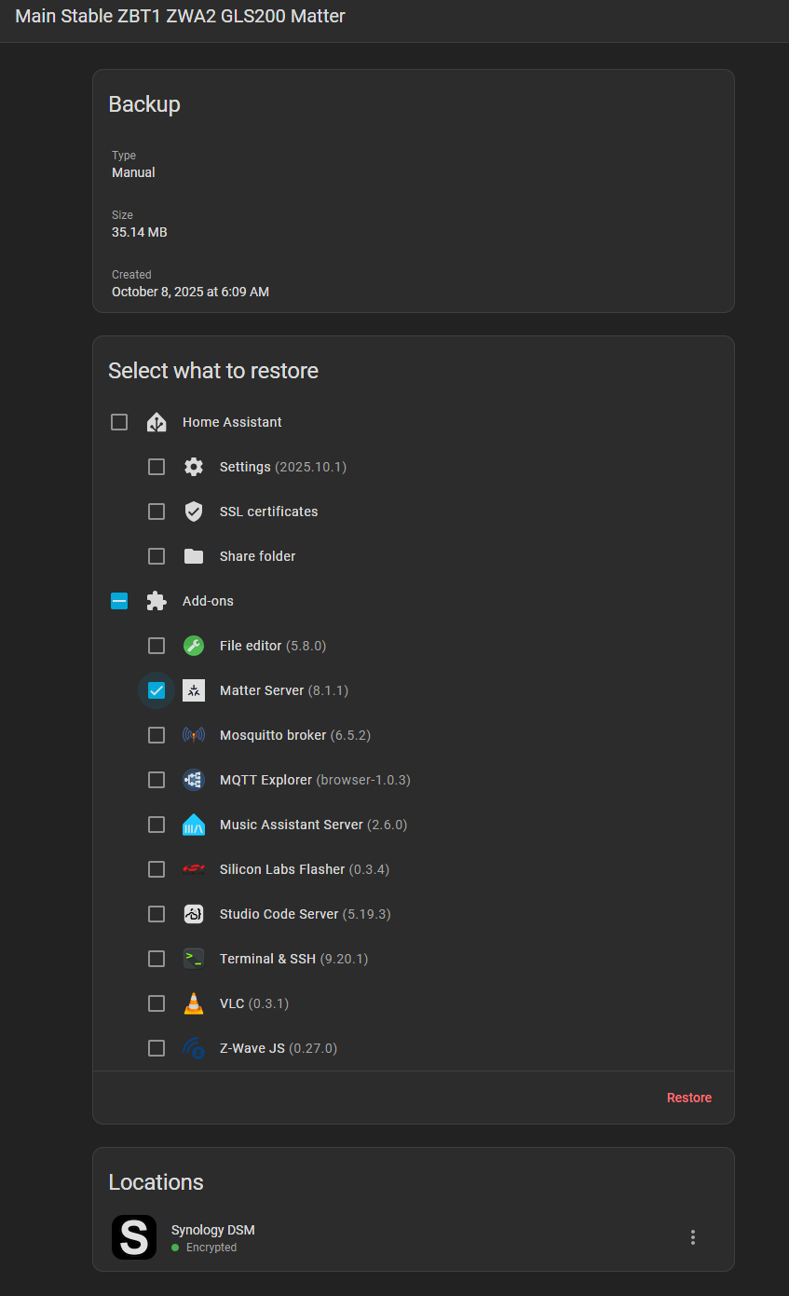Screen dimensions: 789x1296
Task: Click the Terminal & SSH icon
Action: [x=194, y=959]
